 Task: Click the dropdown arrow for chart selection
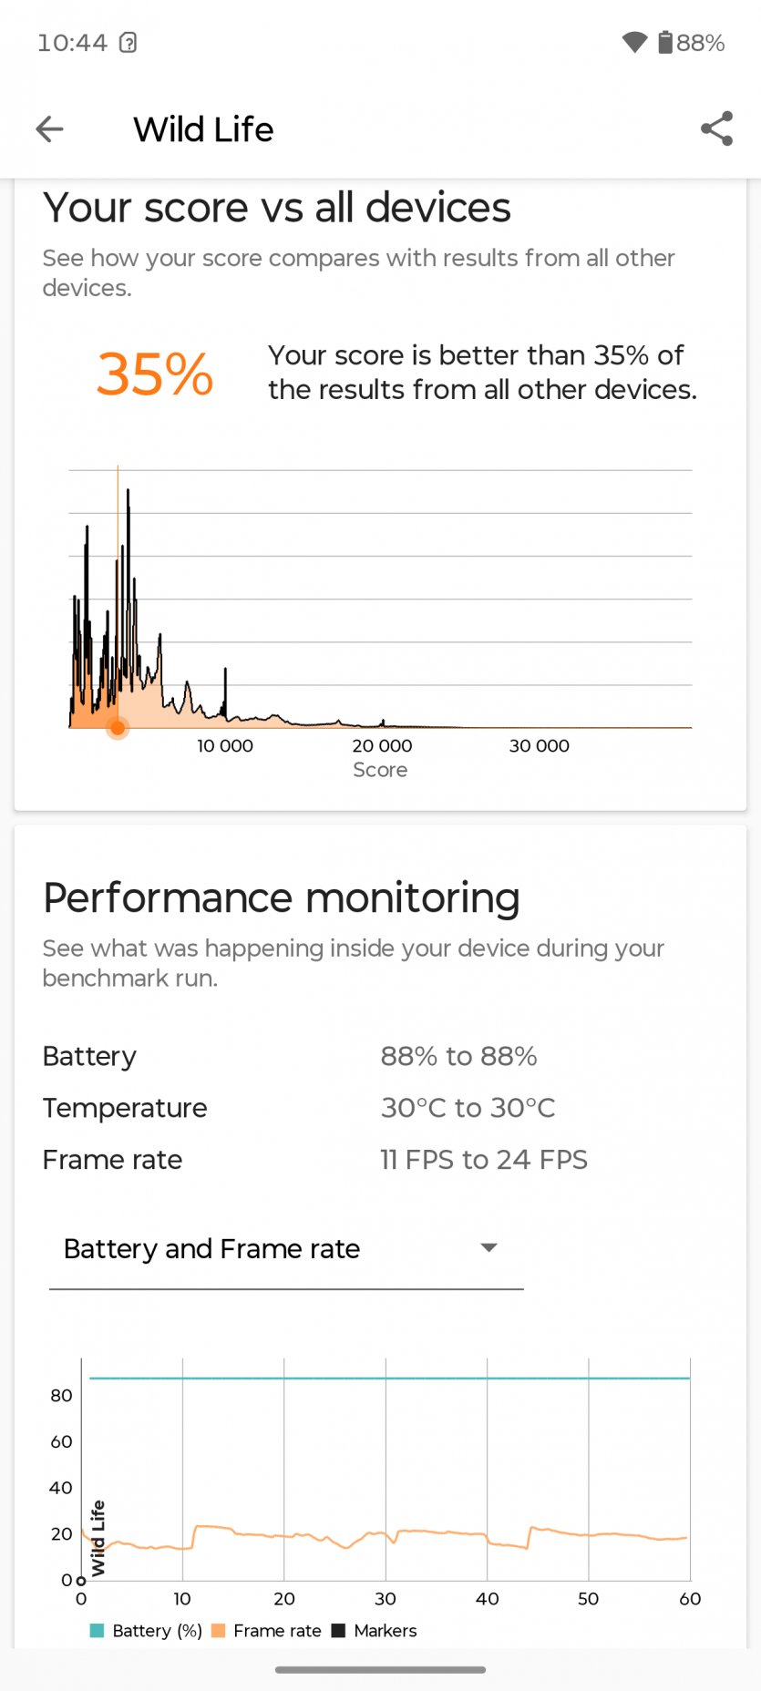pyautogui.click(x=489, y=1248)
